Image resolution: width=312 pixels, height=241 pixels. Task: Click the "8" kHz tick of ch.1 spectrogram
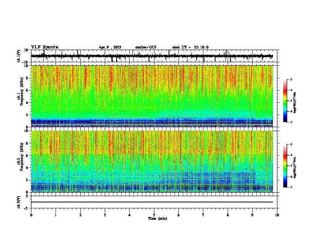27,78
